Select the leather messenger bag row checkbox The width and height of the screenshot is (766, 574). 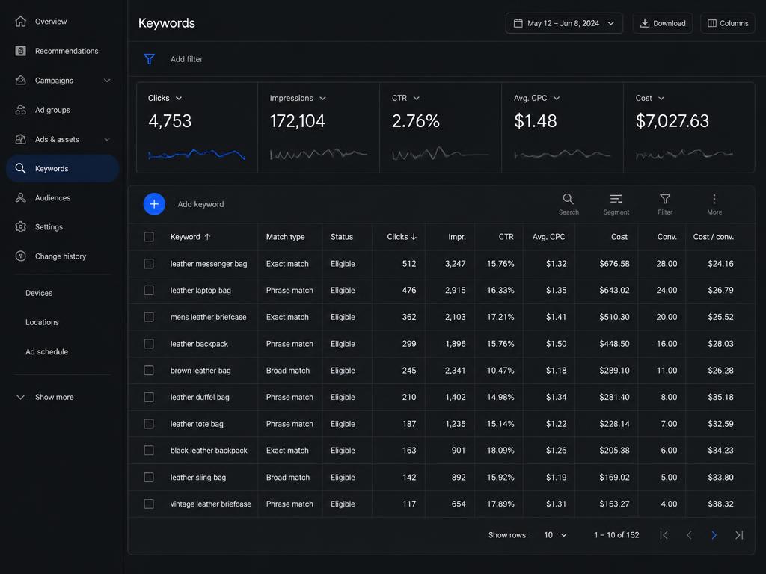[x=149, y=264]
